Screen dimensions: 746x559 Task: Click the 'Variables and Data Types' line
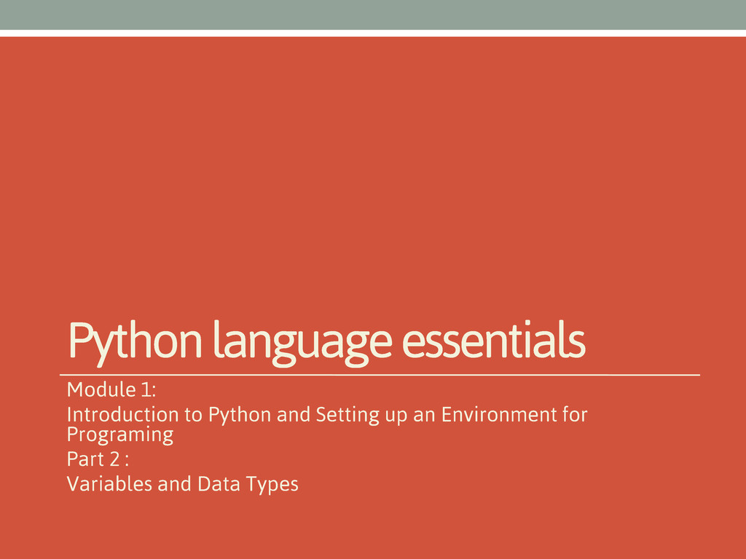tap(183, 484)
